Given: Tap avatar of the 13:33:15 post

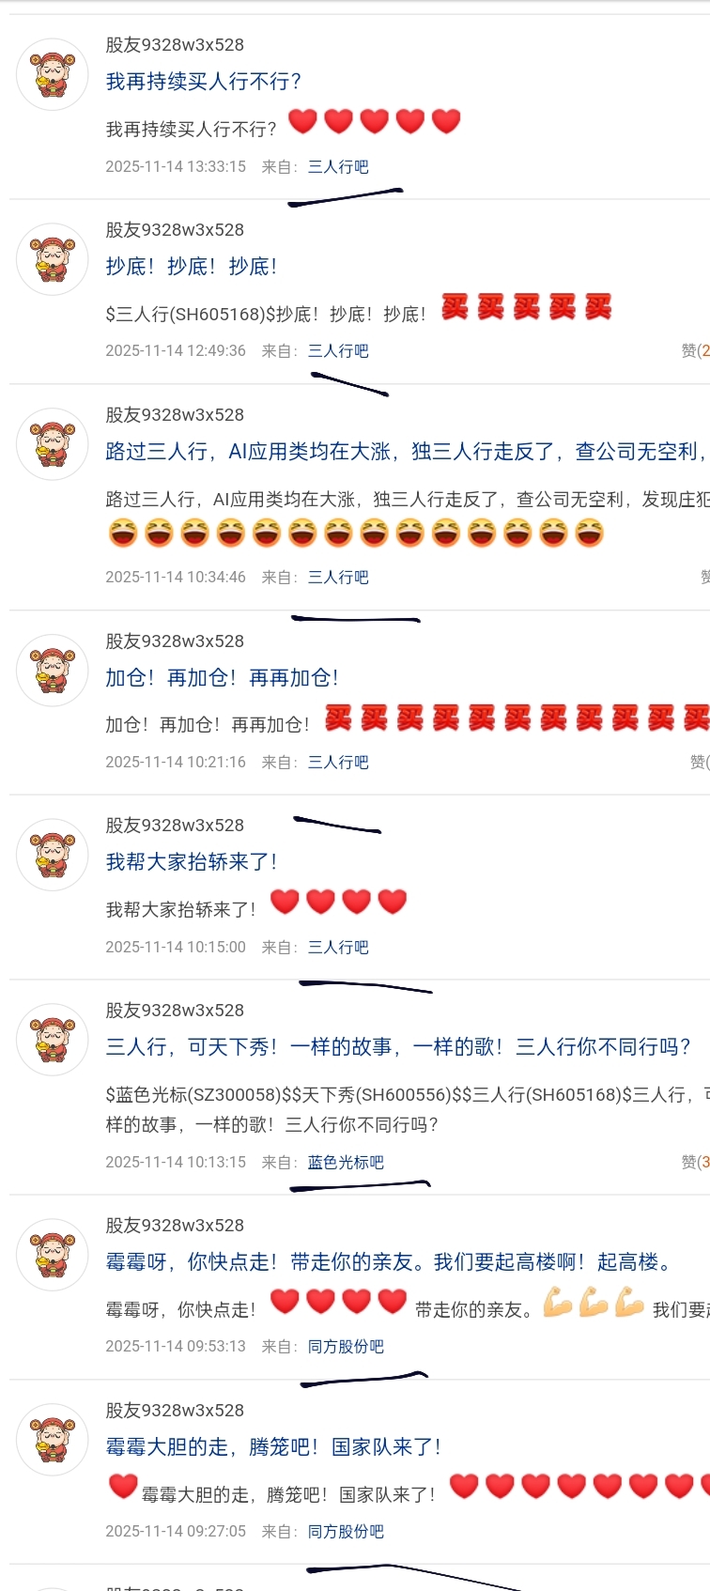Looking at the screenshot, I should 53,75.
